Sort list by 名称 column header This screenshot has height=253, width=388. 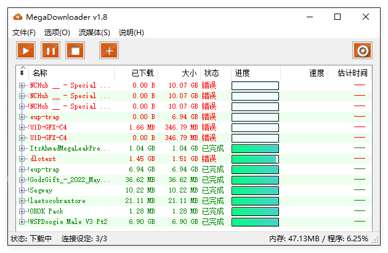click(x=40, y=73)
